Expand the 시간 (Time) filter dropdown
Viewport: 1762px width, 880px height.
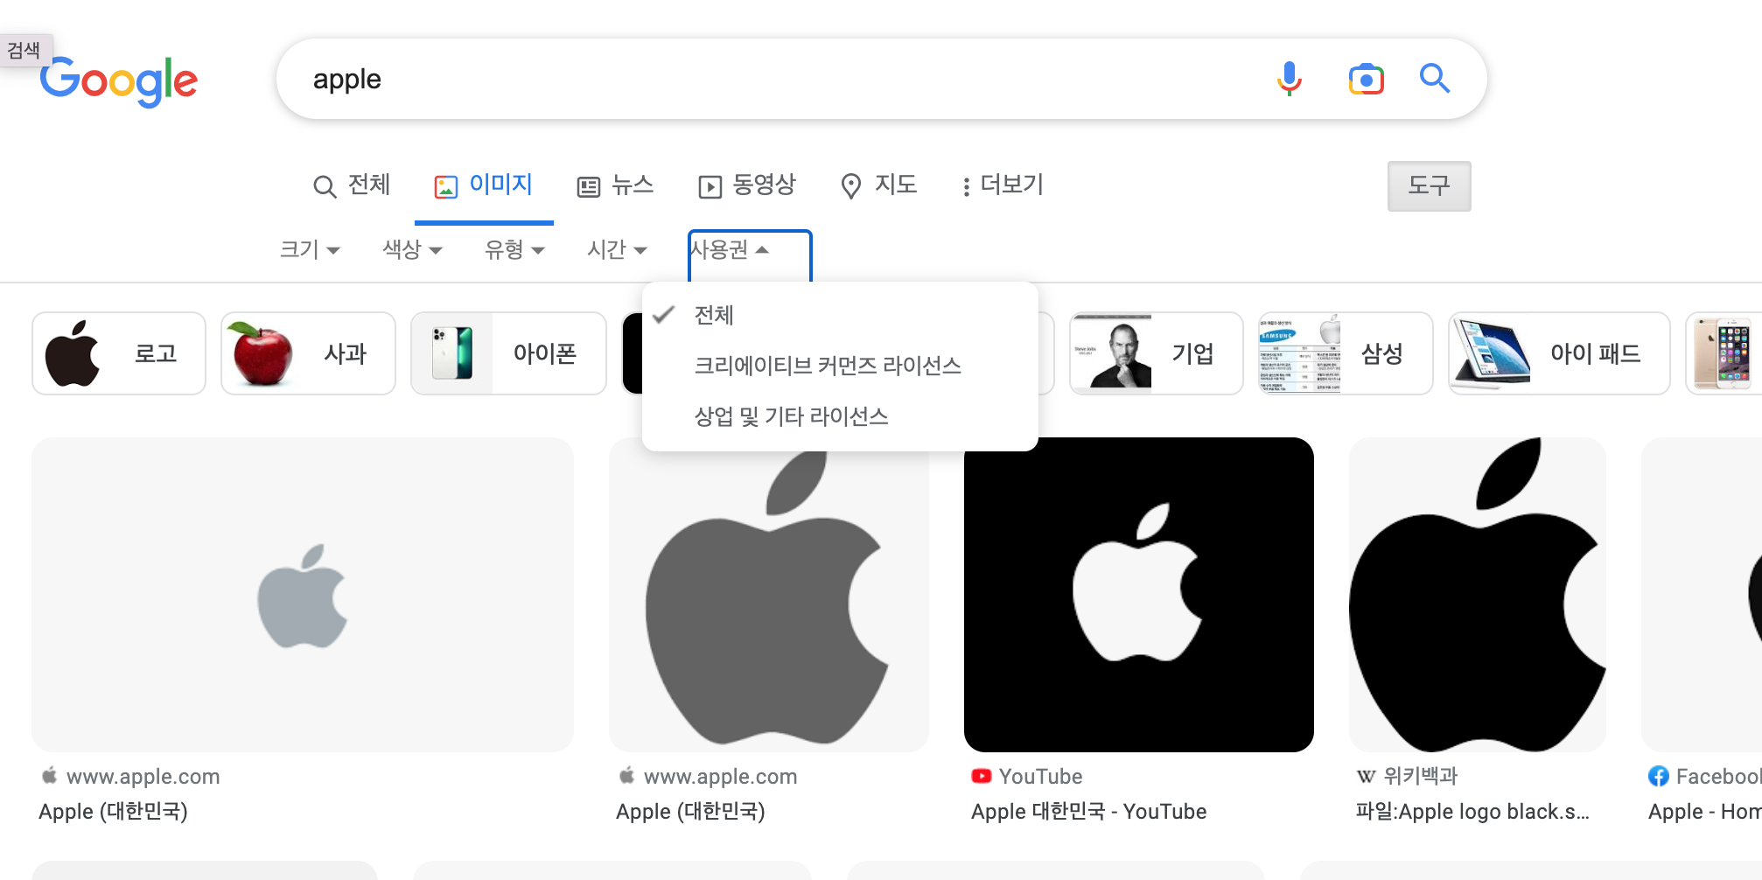coord(617,249)
